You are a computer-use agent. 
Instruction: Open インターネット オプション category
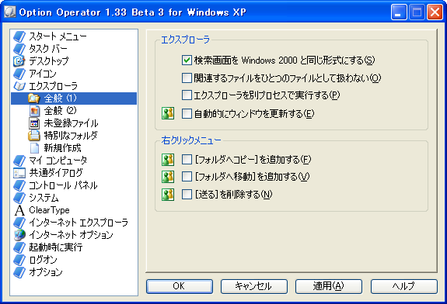coord(71,235)
